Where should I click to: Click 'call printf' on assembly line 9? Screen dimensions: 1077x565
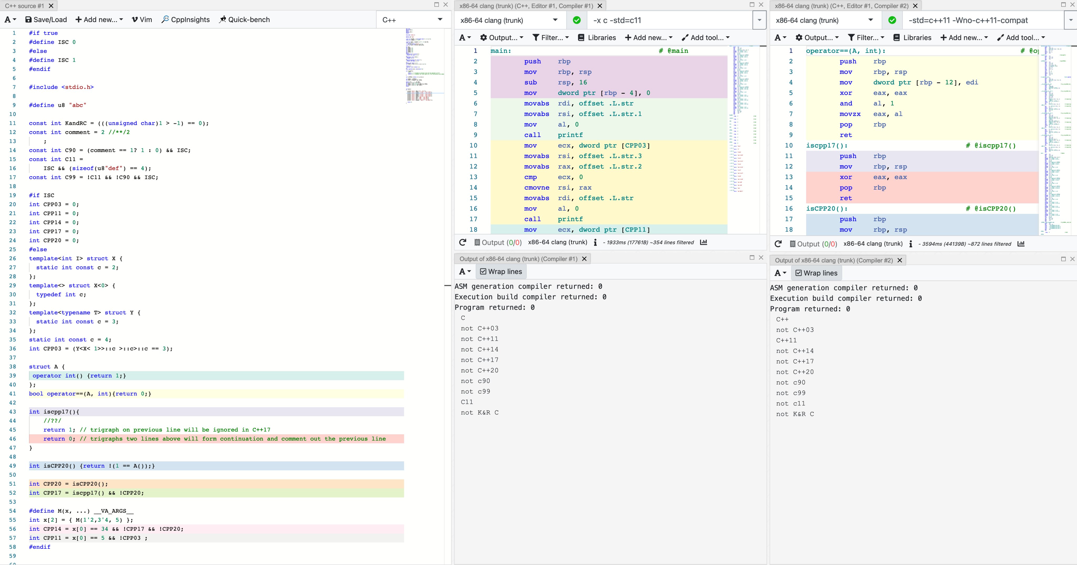tap(553, 135)
